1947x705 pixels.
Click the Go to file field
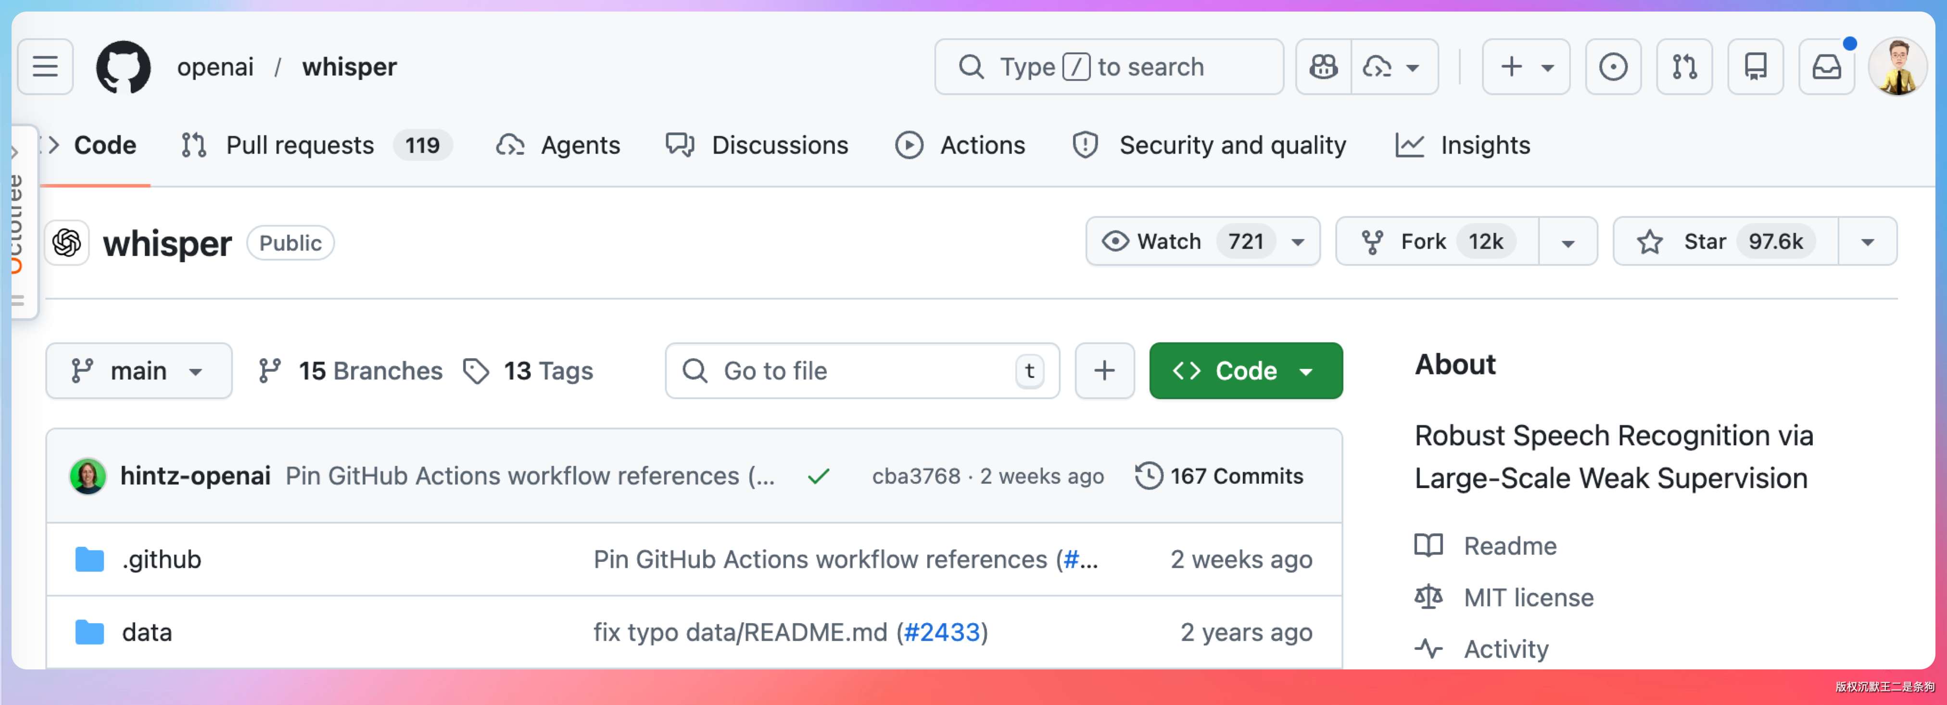pyautogui.click(x=854, y=370)
